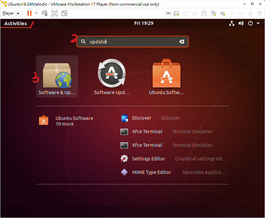Open the Discover search result
The width and height of the screenshot is (265, 218).
tap(150, 118)
